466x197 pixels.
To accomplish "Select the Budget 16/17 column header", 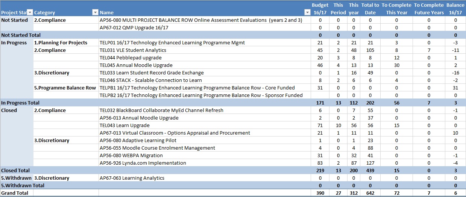I will (x=320, y=9).
